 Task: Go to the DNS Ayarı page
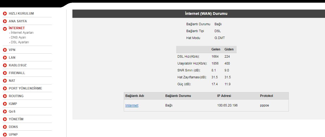(18, 37)
